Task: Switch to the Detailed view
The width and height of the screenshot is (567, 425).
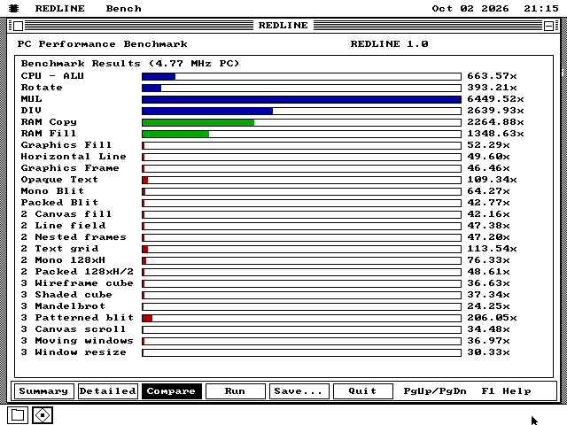Action: pyautogui.click(x=108, y=391)
